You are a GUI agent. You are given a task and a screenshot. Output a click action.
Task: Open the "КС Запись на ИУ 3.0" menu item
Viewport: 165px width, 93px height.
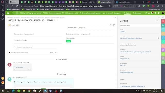tap(70, 13)
